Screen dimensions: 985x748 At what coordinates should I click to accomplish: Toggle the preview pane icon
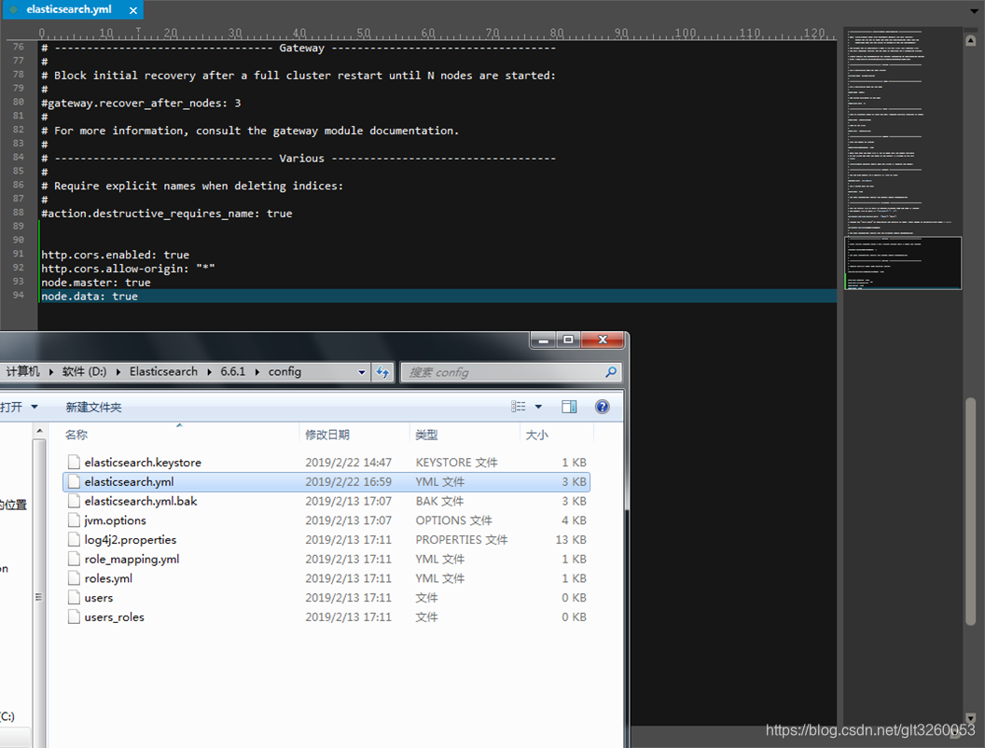[569, 407]
